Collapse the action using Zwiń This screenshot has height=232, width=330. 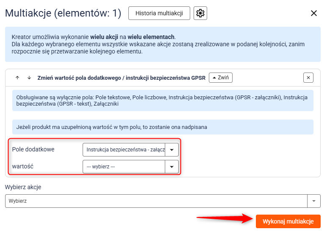221,78
